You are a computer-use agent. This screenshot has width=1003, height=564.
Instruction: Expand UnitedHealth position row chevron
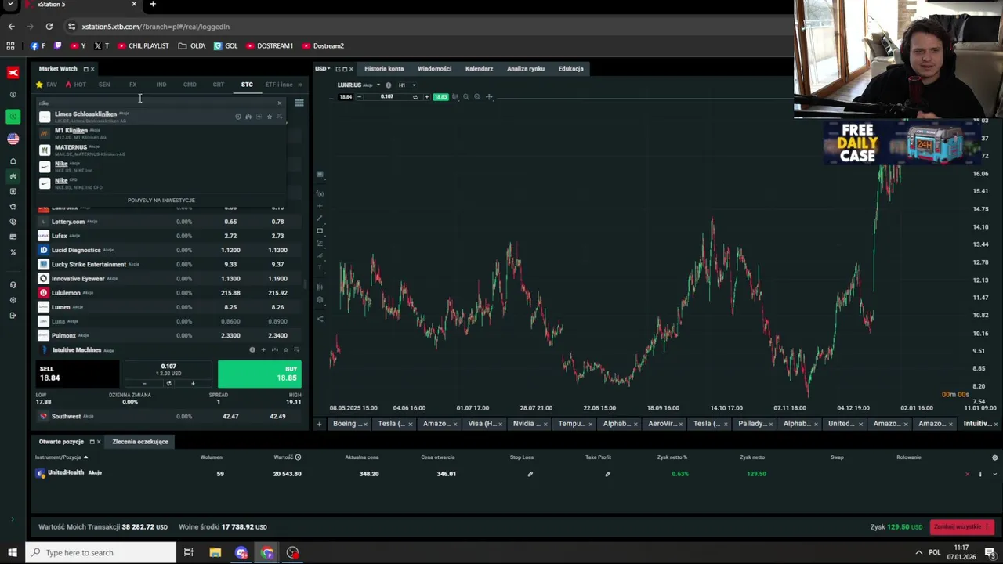(x=995, y=474)
